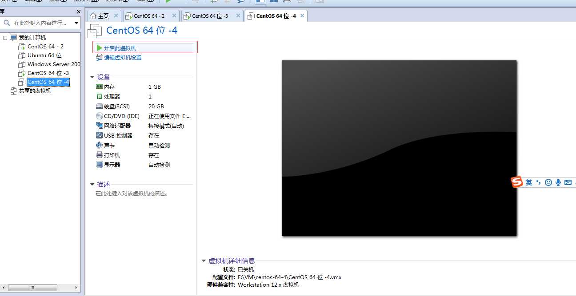Close the library (库) side panel

[x=79, y=12]
